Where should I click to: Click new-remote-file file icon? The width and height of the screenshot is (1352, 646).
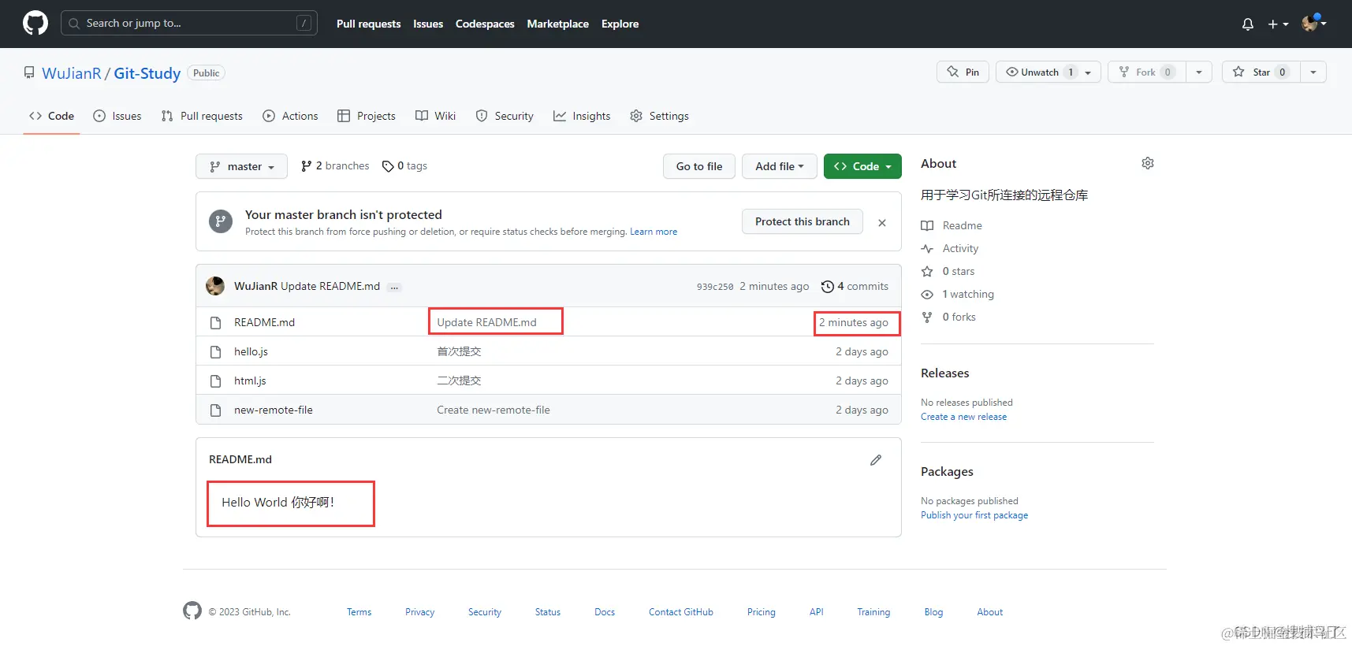pyautogui.click(x=216, y=410)
